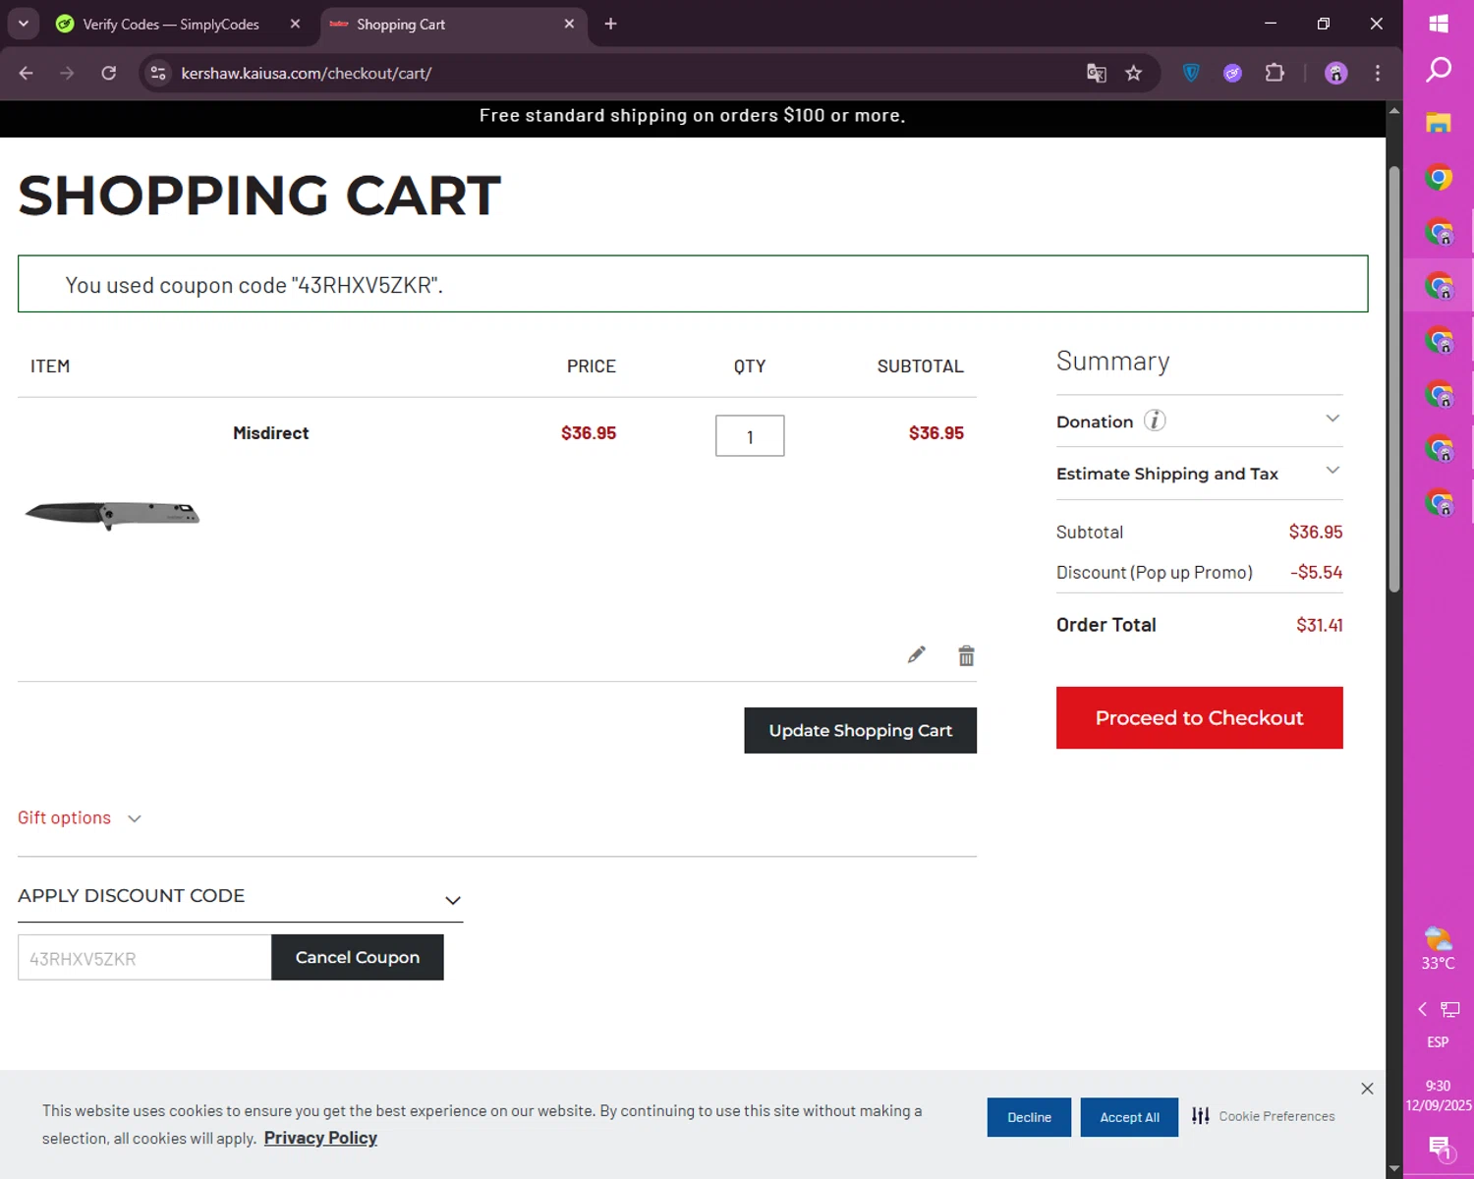Click the address bar URL
The width and height of the screenshot is (1474, 1179).
click(307, 73)
